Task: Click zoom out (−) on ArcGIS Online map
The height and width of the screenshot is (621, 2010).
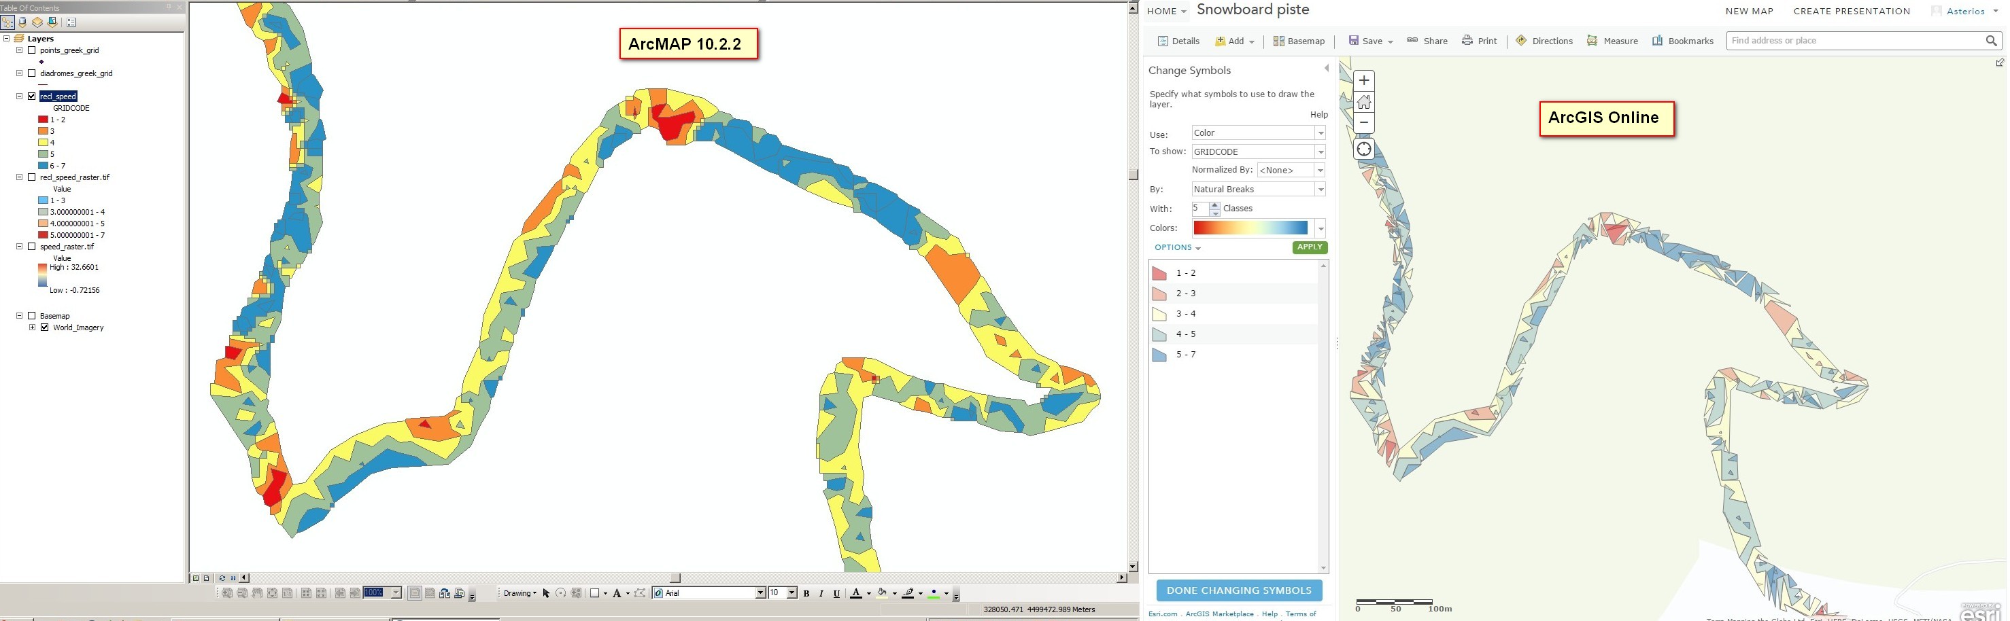Action: tap(1364, 122)
